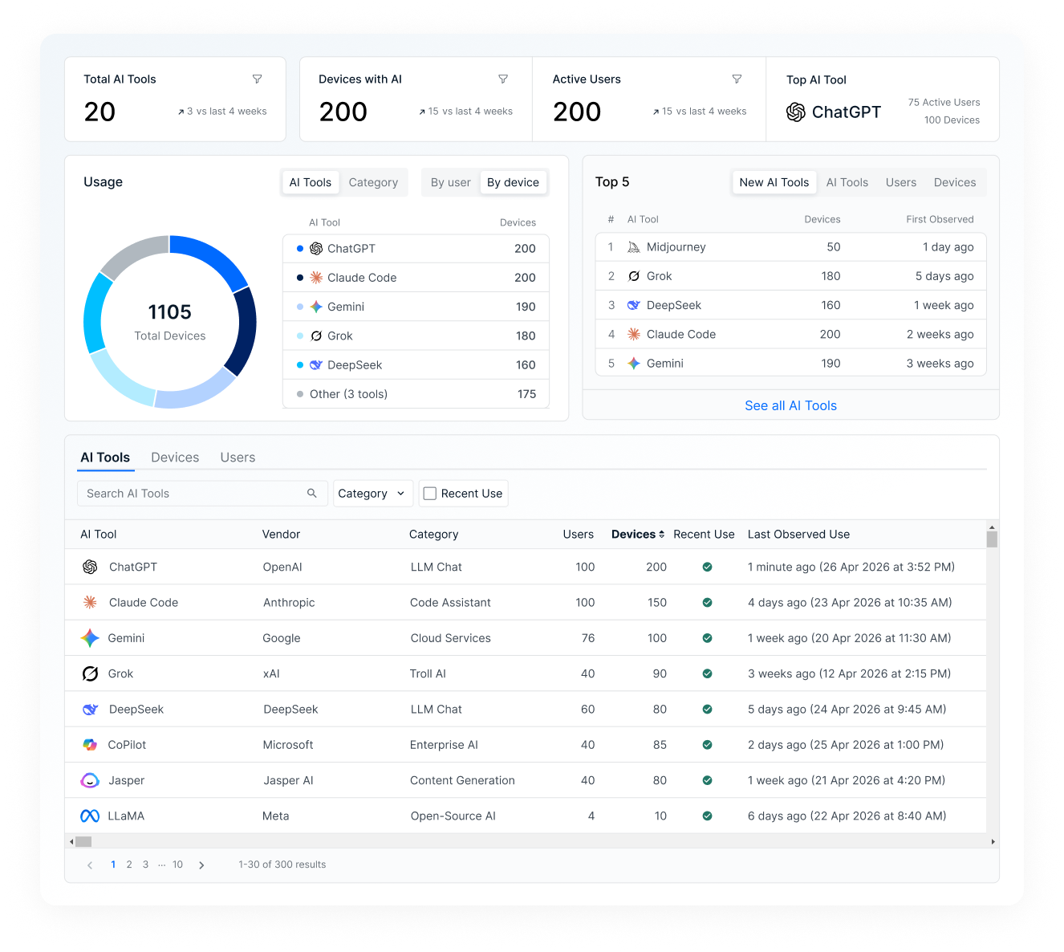The height and width of the screenshot is (952, 1064).
Task: Click the vertical scrollbar thumb of the table
Action: [x=993, y=539]
